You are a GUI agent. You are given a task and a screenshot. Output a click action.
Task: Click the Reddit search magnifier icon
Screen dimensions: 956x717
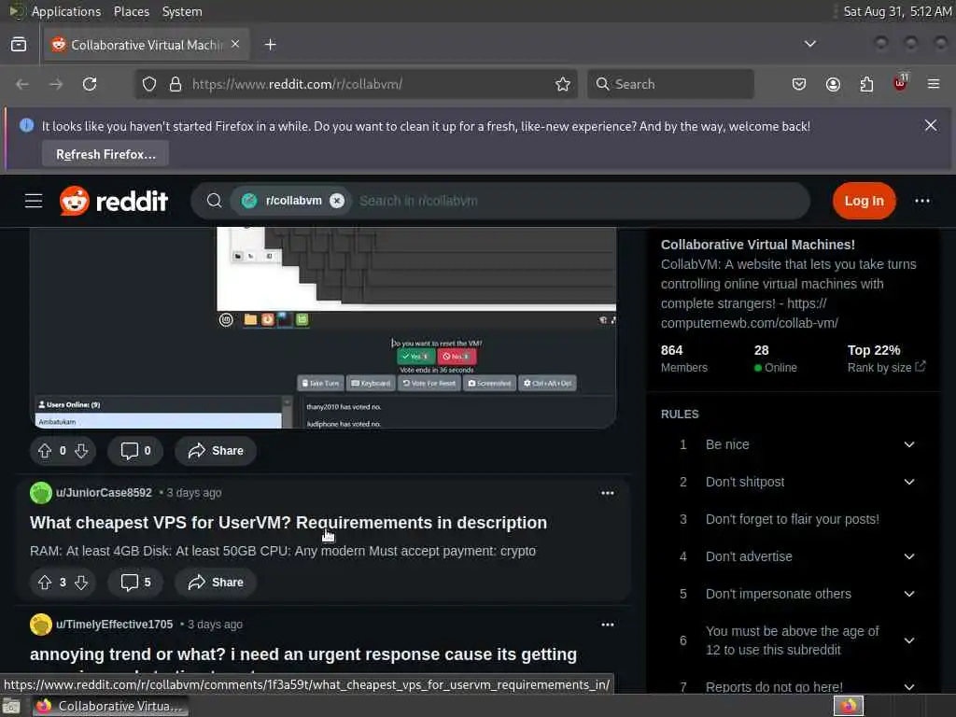pos(214,201)
